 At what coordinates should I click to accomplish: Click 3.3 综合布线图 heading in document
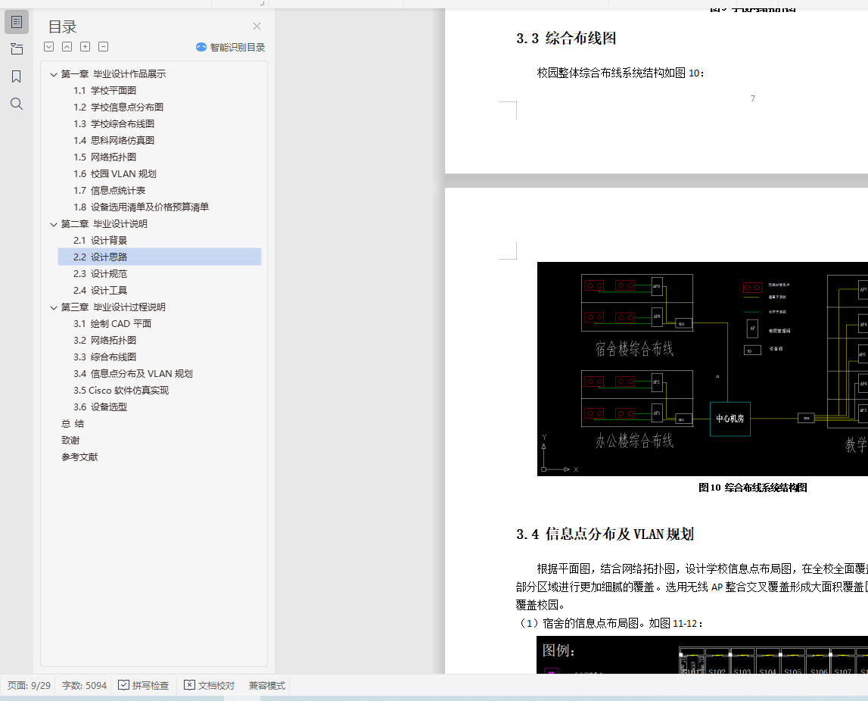click(x=566, y=38)
